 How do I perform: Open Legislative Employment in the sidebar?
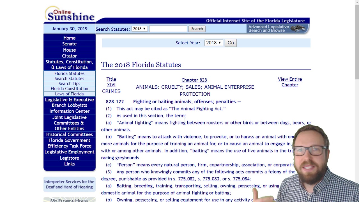pos(69,152)
